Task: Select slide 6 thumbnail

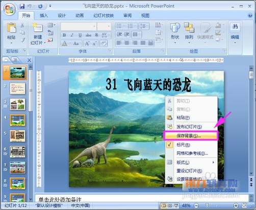Action: (x=17, y=152)
